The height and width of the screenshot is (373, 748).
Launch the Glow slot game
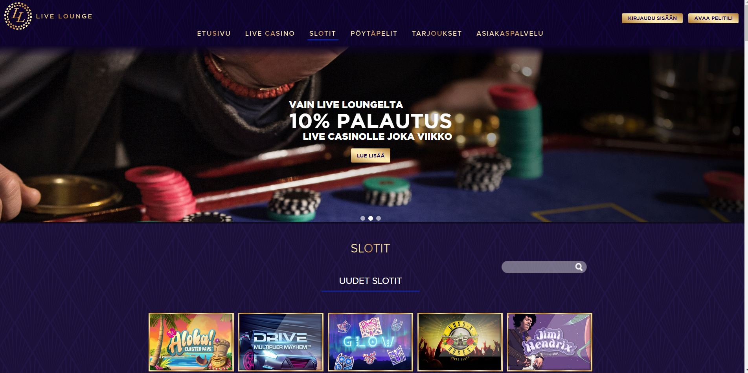[370, 342]
